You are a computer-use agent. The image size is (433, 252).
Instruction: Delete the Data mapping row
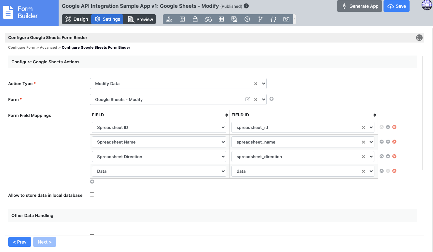pyautogui.click(x=394, y=171)
